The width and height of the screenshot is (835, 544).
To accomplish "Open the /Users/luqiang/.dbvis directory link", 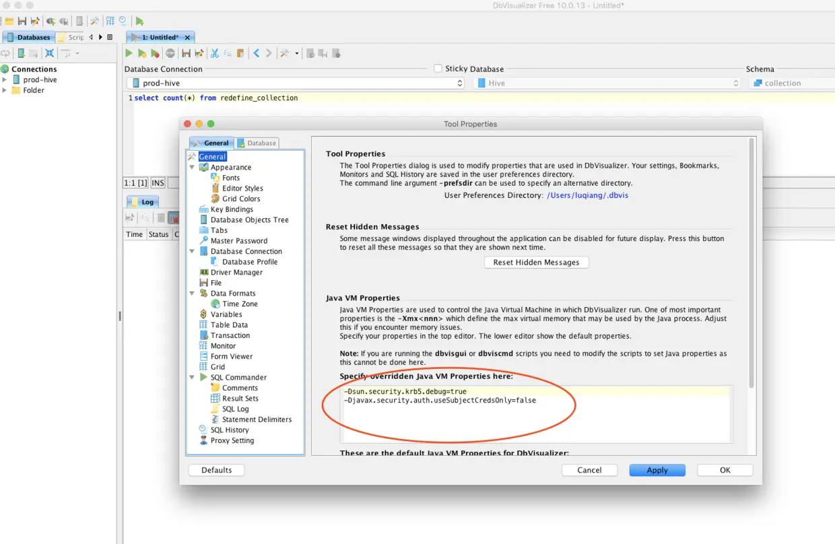I will (x=587, y=195).
